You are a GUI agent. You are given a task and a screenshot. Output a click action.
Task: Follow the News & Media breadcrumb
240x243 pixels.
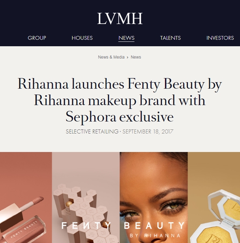pos(111,57)
